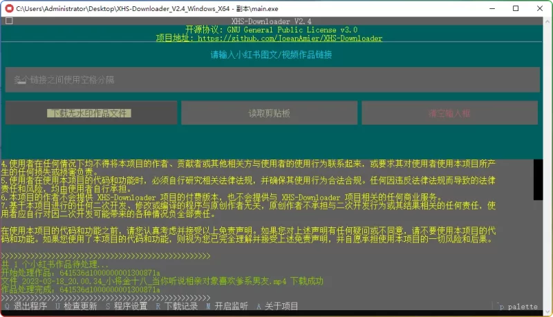
Task: Click disclaimer item 4 about user liability
Action: click(x=248, y=168)
